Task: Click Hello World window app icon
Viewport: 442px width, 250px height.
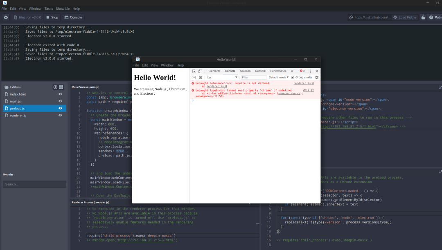Action: [138, 59]
